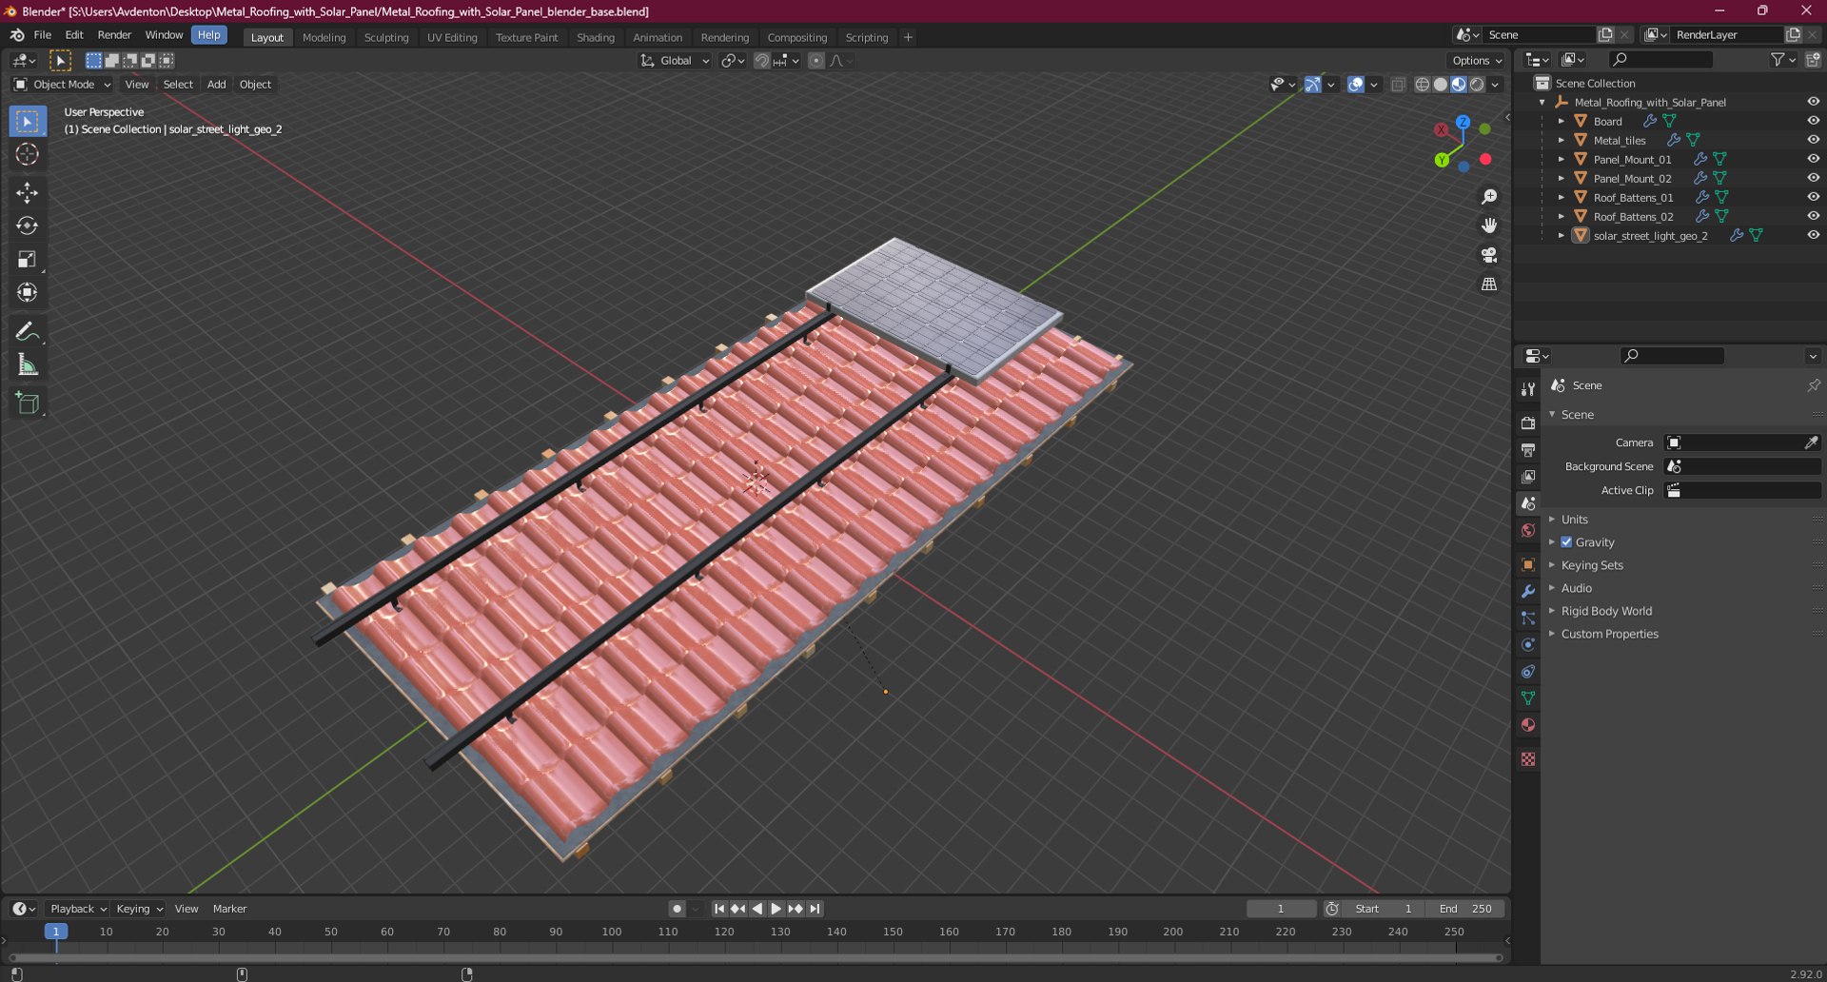This screenshot has height=982, width=1827.
Task: Open the Physics properties tab
Action: tap(1528, 645)
